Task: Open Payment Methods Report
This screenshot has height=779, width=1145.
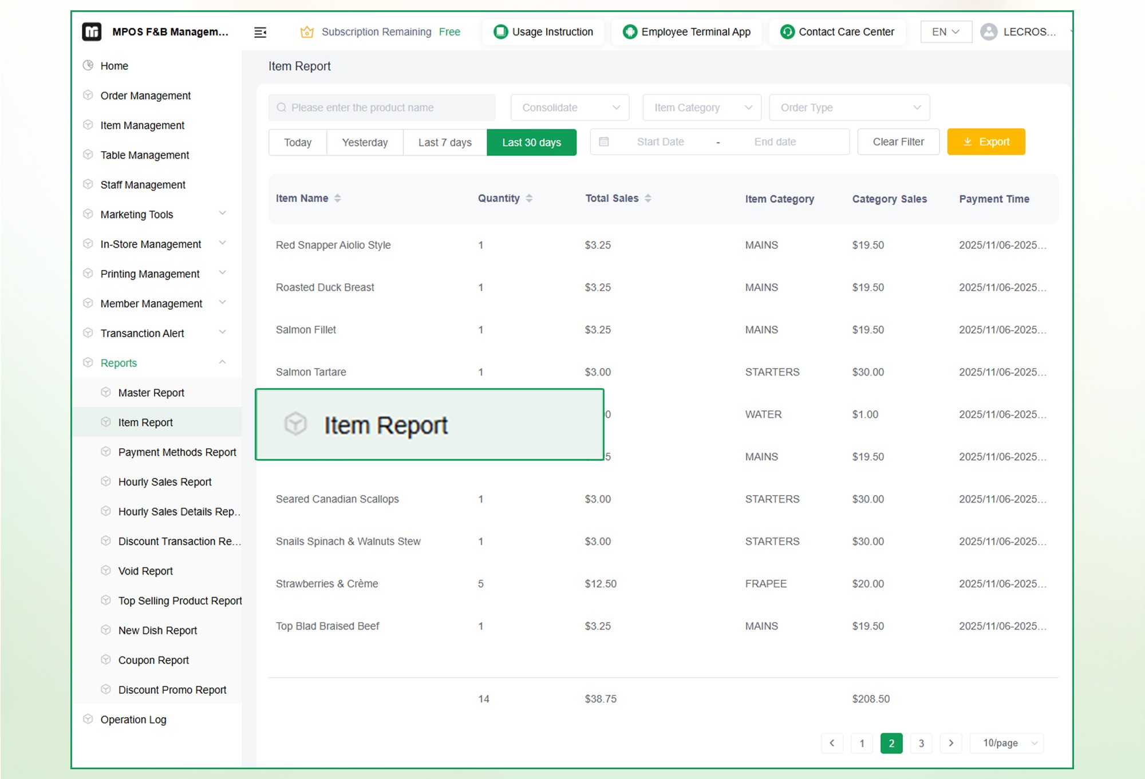Action: tap(177, 452)
